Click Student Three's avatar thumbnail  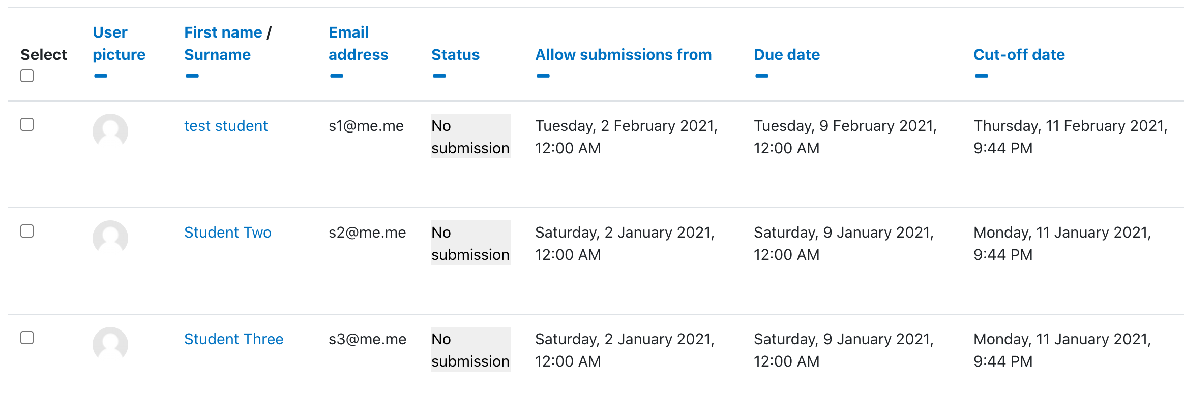(x=110, y=344)
